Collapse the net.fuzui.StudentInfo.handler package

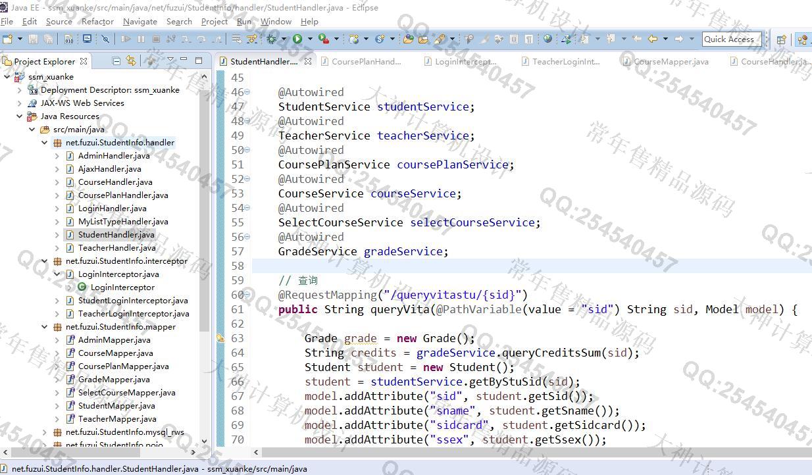[x=44, y=143]
